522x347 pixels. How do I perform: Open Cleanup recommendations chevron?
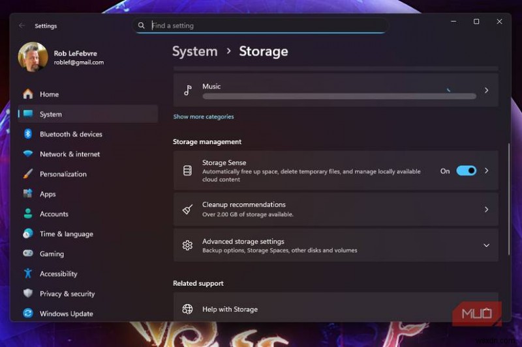click(x=486, y=210)
